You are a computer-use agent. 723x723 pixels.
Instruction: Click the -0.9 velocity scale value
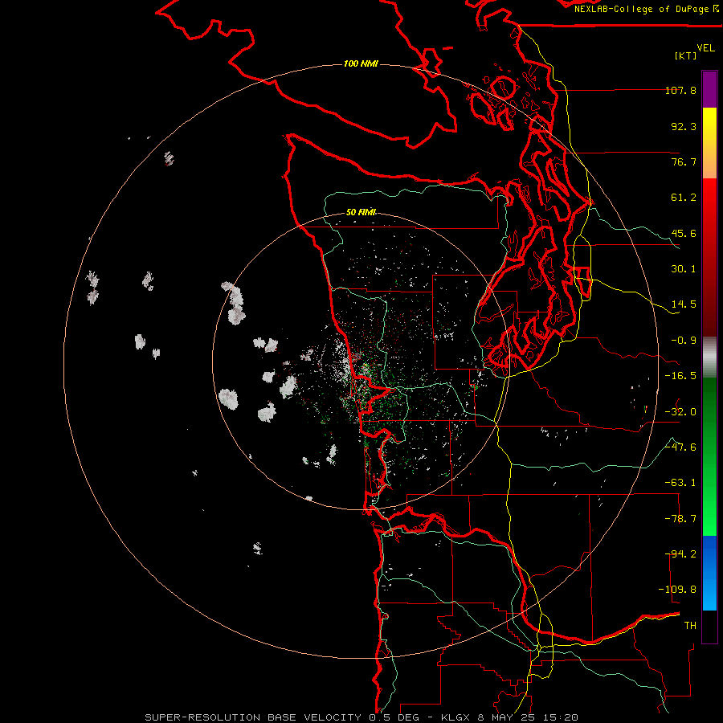tap(684, 341)
